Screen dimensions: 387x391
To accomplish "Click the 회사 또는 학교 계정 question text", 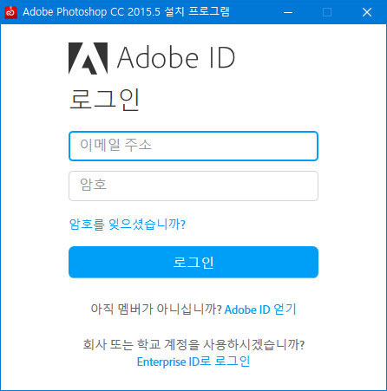I will [x=193, y=344].
